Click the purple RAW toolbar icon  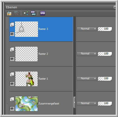click(x=43, y=13)
